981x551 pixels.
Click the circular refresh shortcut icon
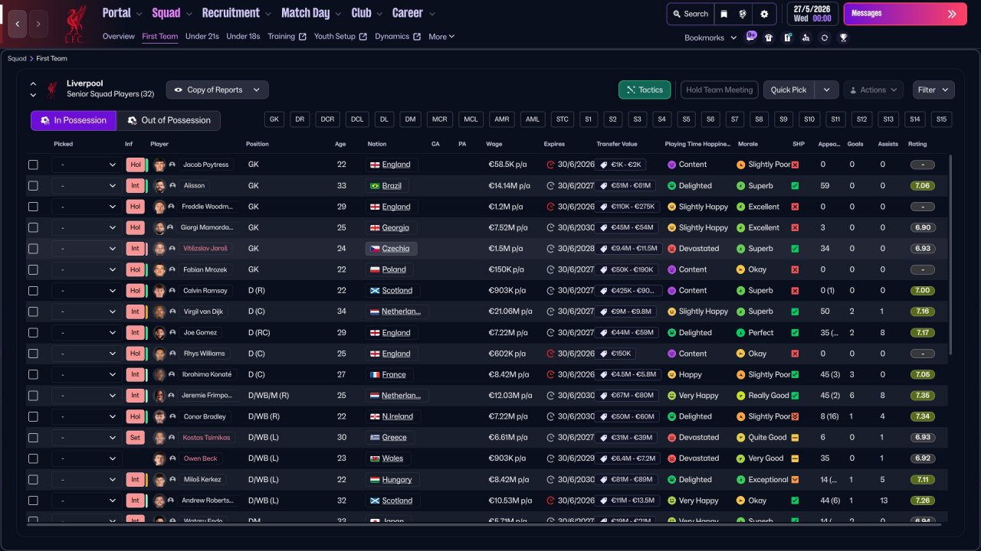click(824, 37)
